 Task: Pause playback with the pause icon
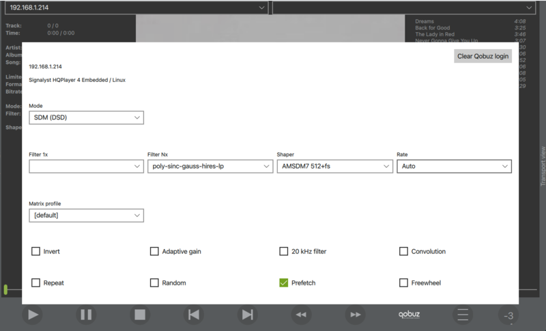coord(86,315)
